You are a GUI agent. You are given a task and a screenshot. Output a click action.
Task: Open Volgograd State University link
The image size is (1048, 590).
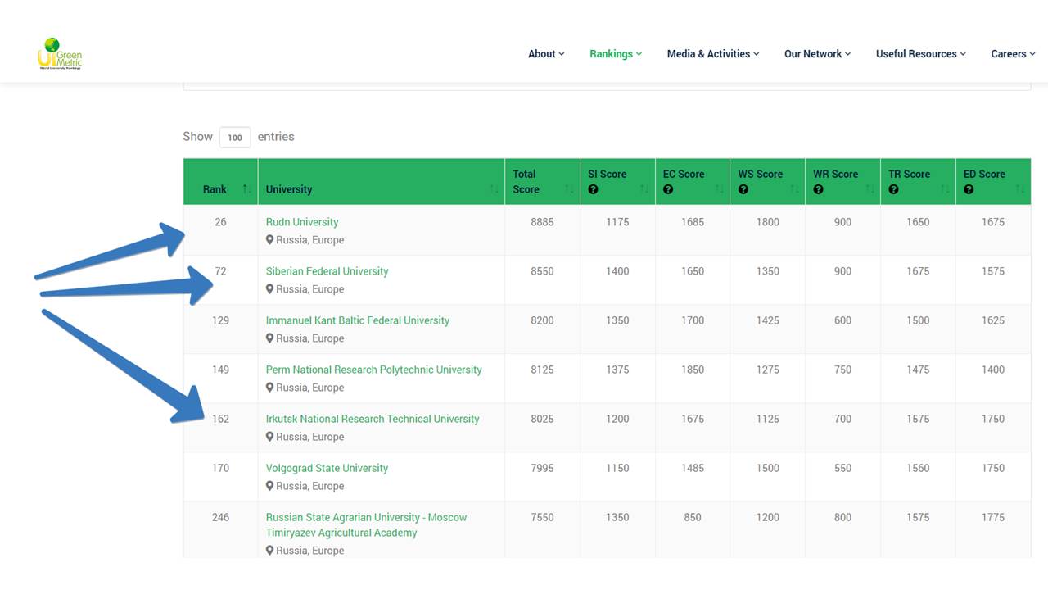[x=327, y=468]
